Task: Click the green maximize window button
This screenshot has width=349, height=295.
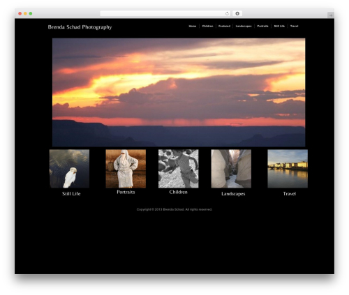Action: (x=31, y=14)
